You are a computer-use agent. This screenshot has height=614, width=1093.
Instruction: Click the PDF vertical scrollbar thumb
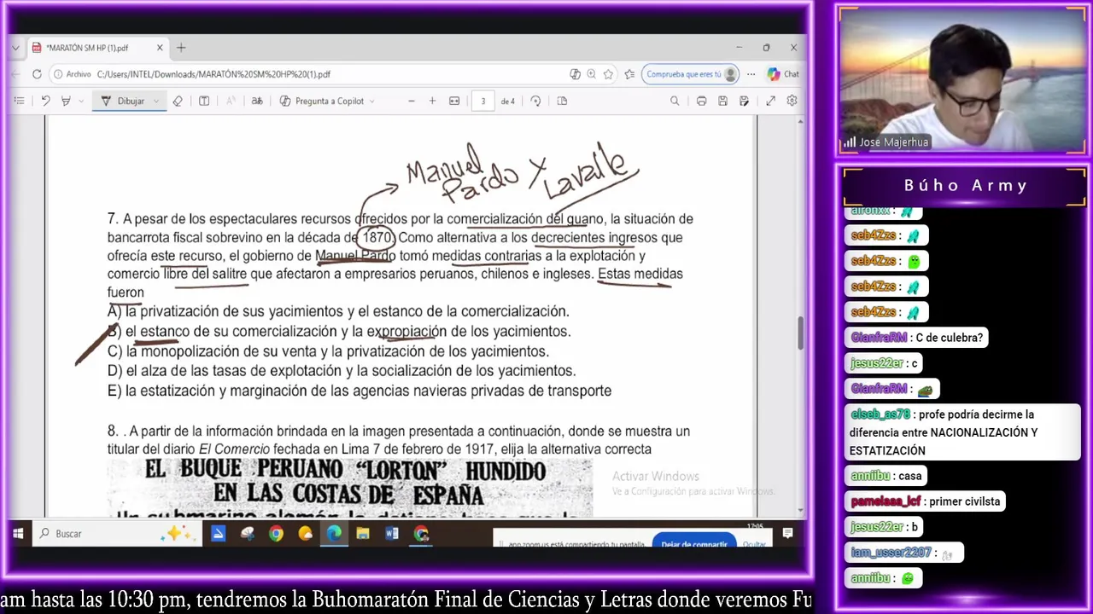coord(801,333)
